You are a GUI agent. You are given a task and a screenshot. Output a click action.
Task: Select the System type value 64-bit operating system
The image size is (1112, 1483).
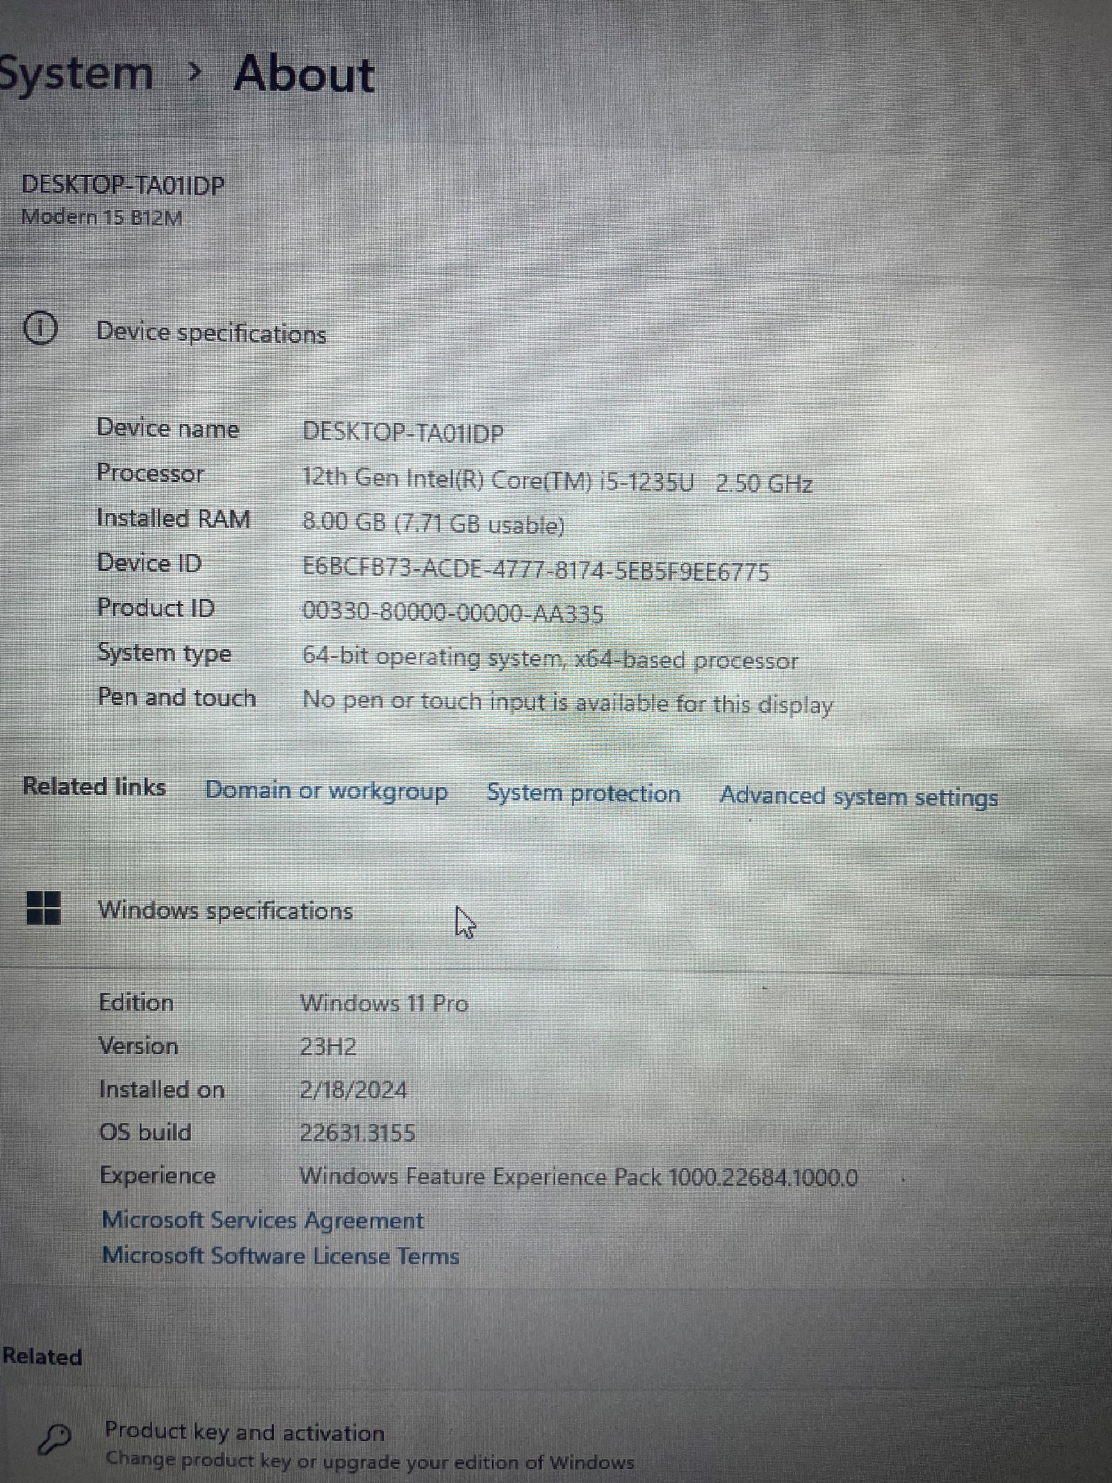point(550,658)
